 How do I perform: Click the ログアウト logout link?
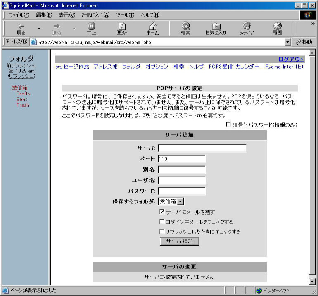291,59
